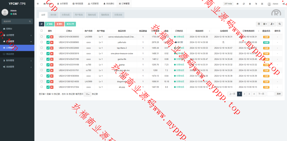Expand the 会员管理 sidebar menu
287x141 pixels.
pos(17,35)
